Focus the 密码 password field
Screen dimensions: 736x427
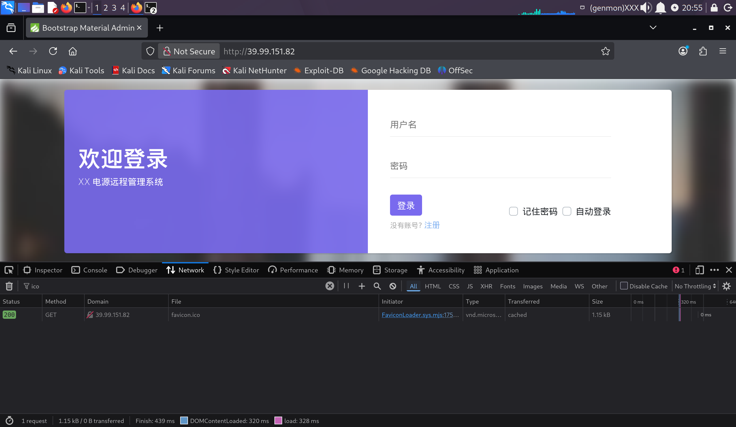[500, 166]
